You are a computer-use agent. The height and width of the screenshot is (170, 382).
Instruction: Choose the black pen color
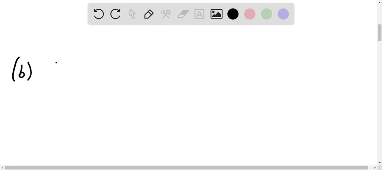(233, 14)
